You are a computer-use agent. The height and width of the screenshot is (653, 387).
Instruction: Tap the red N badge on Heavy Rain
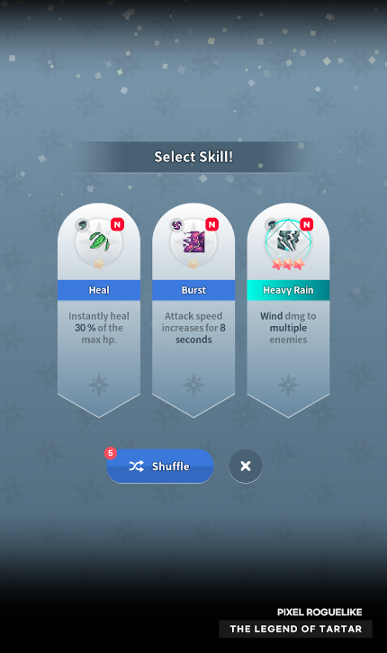[307, 224]
